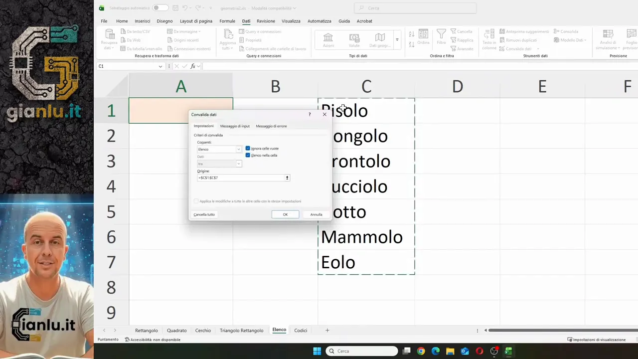
Task: Click Da testo/CSV in the ribbon
Action: [x=135, y=31]
